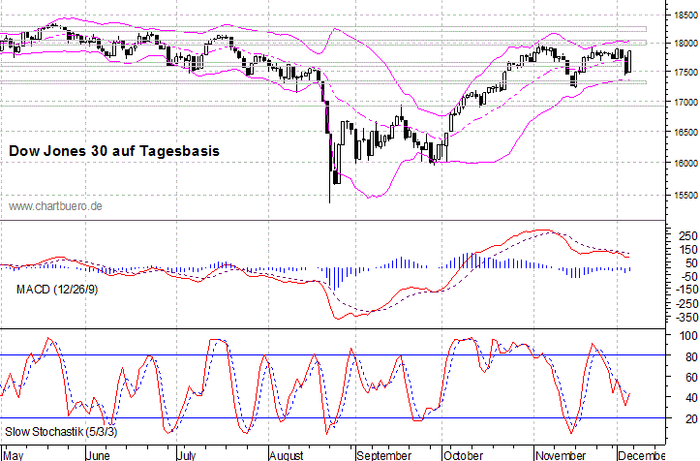Click the 15500 price axis value
This screenshot has width=700, height=461.
point(685,196)
